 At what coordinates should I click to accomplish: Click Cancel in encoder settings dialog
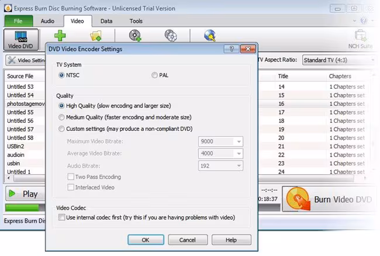(188, 240)
